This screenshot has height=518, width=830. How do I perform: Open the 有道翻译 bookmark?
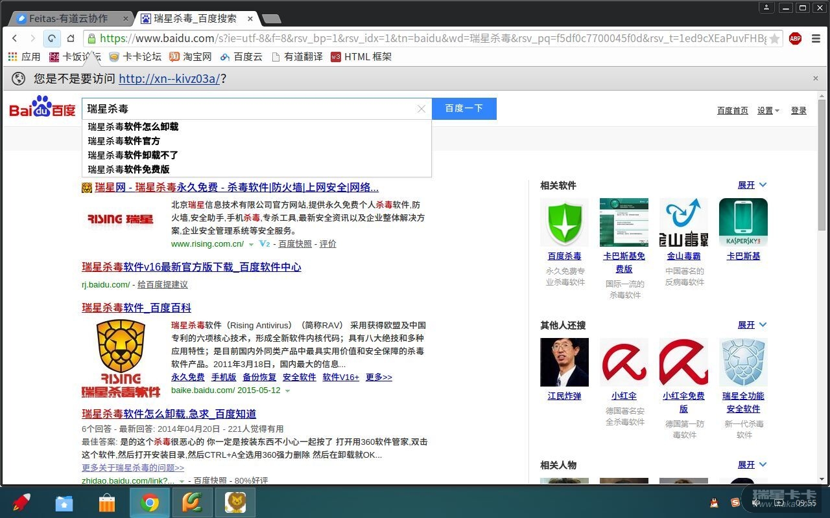[297, 57]
